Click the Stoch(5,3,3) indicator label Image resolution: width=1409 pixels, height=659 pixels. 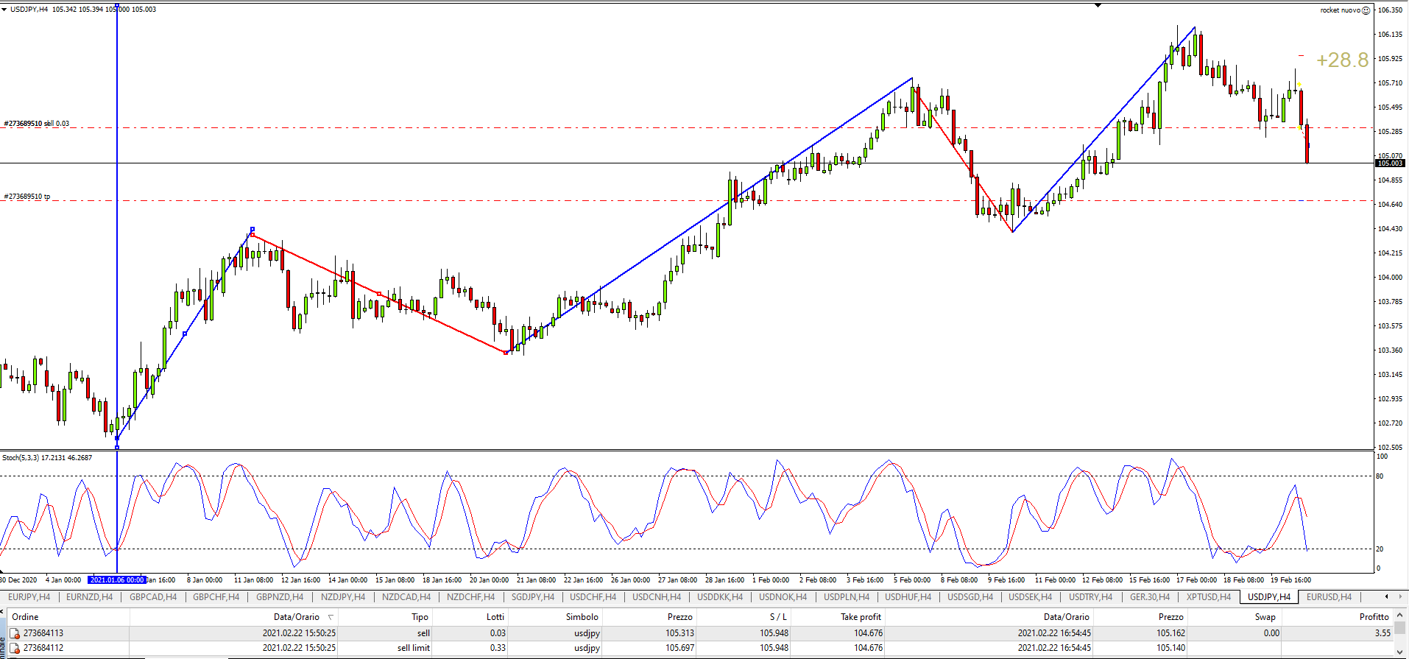coord(47,458)
